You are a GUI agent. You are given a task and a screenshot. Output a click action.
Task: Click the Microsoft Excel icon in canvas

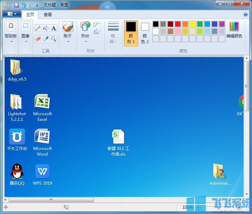[x=42, y=101]
